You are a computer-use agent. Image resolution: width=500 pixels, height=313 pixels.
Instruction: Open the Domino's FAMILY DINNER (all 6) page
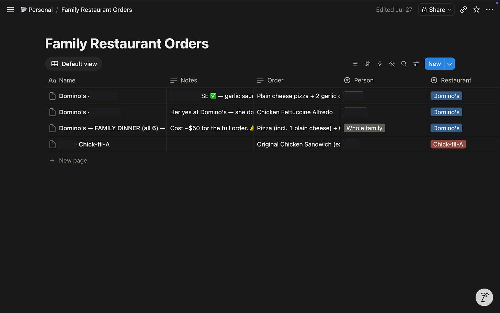[112, 128]
